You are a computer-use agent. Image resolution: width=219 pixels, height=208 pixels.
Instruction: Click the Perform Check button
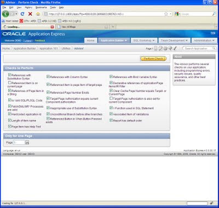153,59
